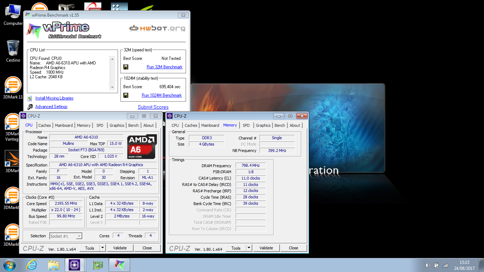Open Internet Explorer from the taskbar
Screen dimensions: 484x272
[32, 265]
